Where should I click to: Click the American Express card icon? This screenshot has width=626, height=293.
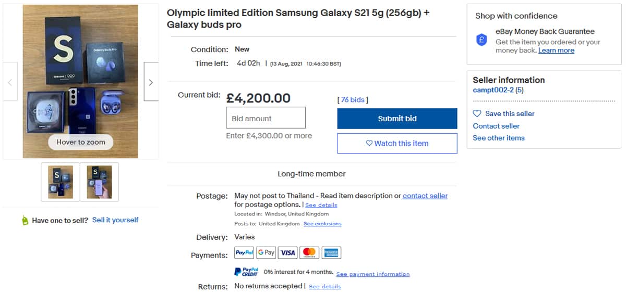pos(331,253)
